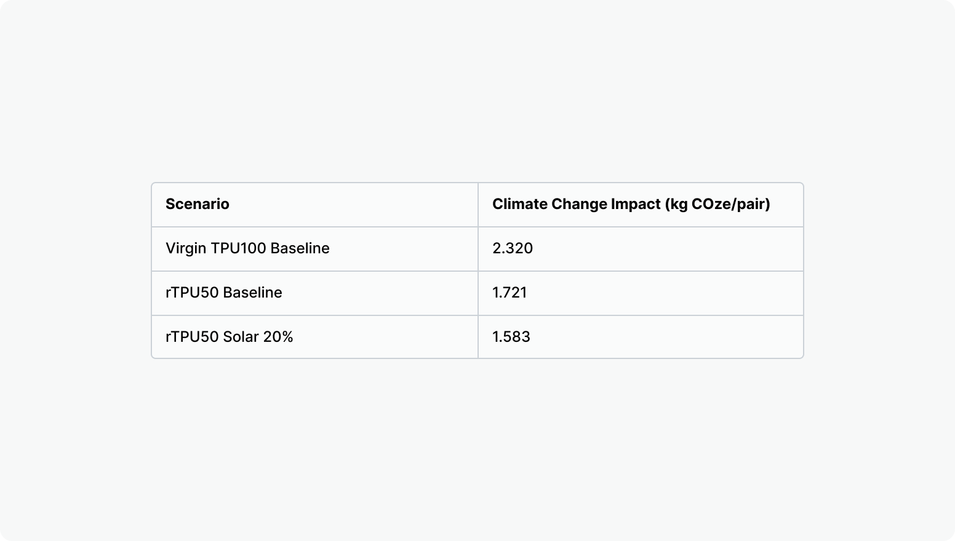Click the "20%" text in last row
This screenshot has width=955, height=541.
(278, 337)
